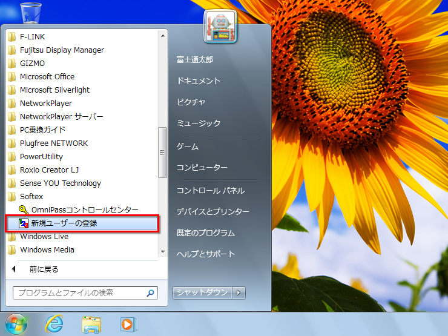Click the シャットダウン button

[x=202, y=292]
